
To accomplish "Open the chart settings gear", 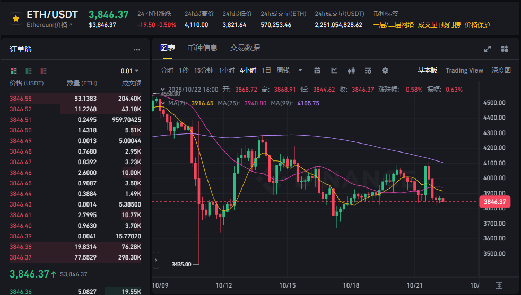I will [x=385, y=70].
